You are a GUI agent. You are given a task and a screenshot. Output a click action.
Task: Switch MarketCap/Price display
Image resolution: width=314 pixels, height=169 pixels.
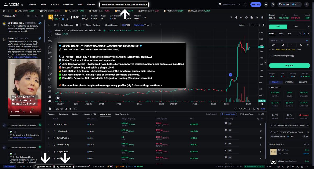(142, 25)
